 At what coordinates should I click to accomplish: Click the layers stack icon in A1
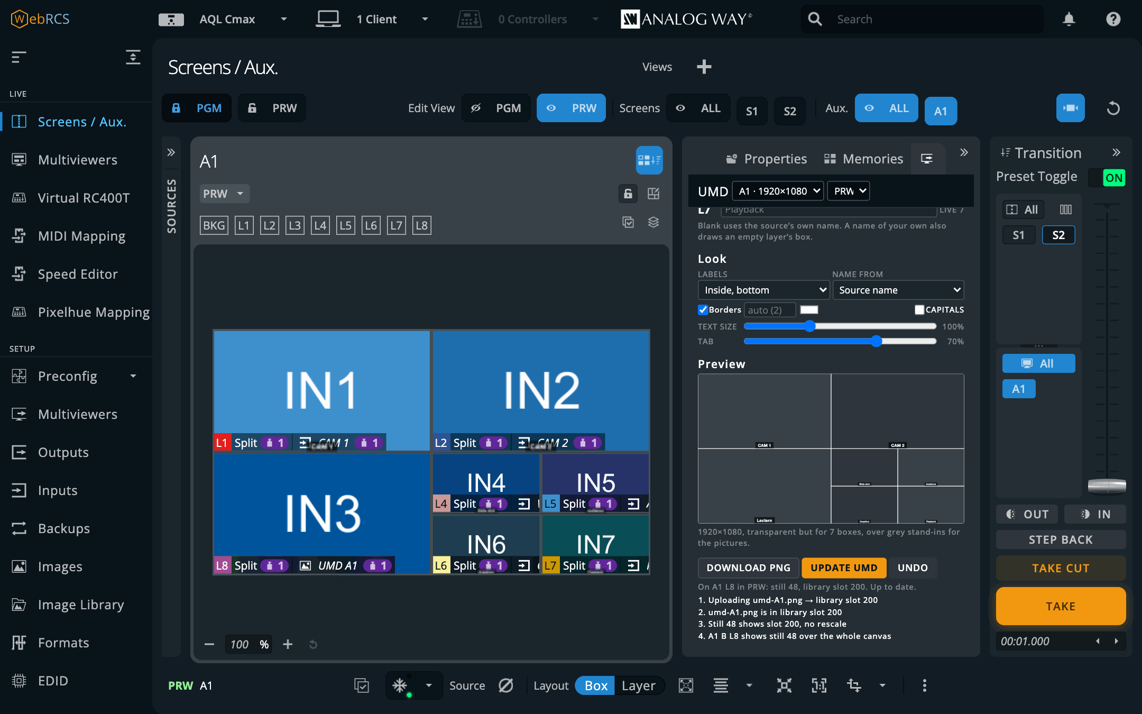pos(653,222)
